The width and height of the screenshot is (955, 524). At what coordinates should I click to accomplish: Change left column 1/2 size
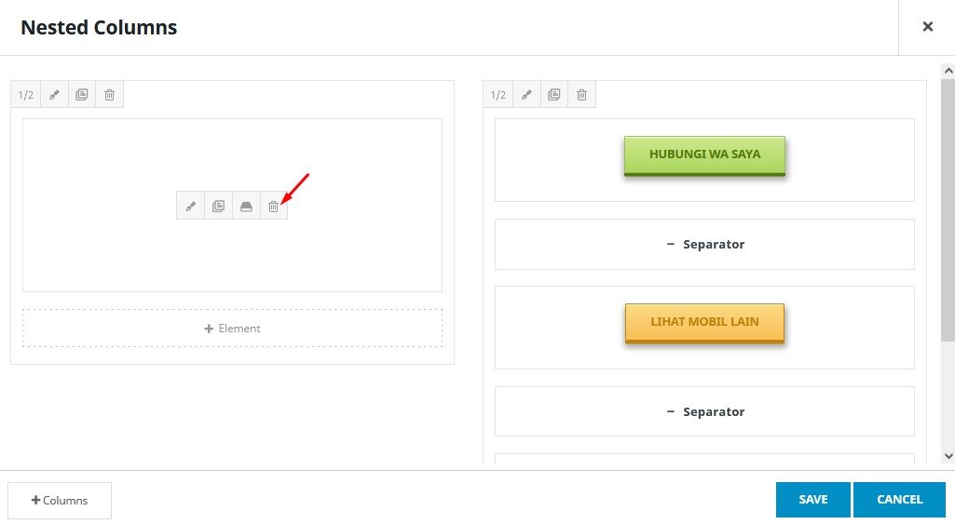click(26, 95)
